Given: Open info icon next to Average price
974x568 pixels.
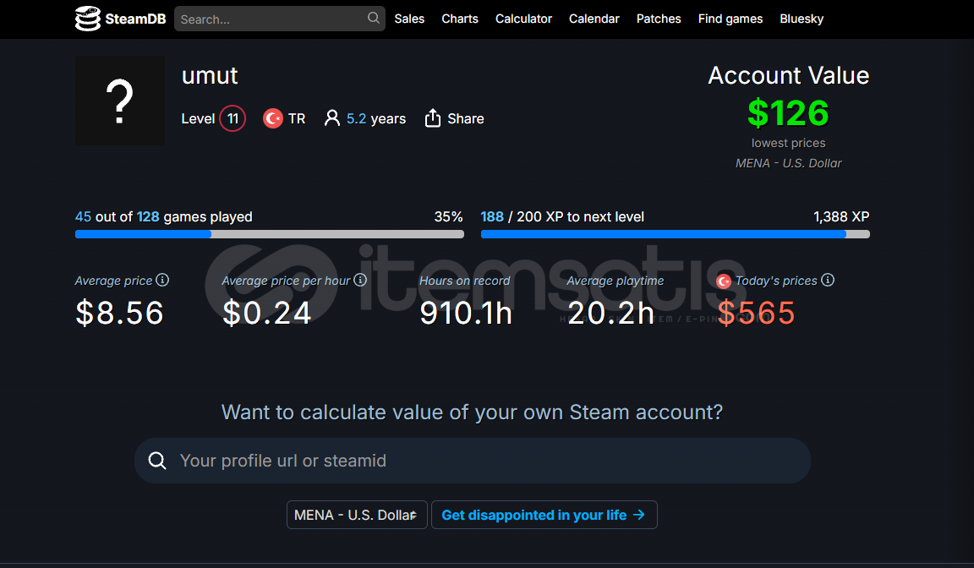Looking at the screenshot, I should tap(162, 280).
